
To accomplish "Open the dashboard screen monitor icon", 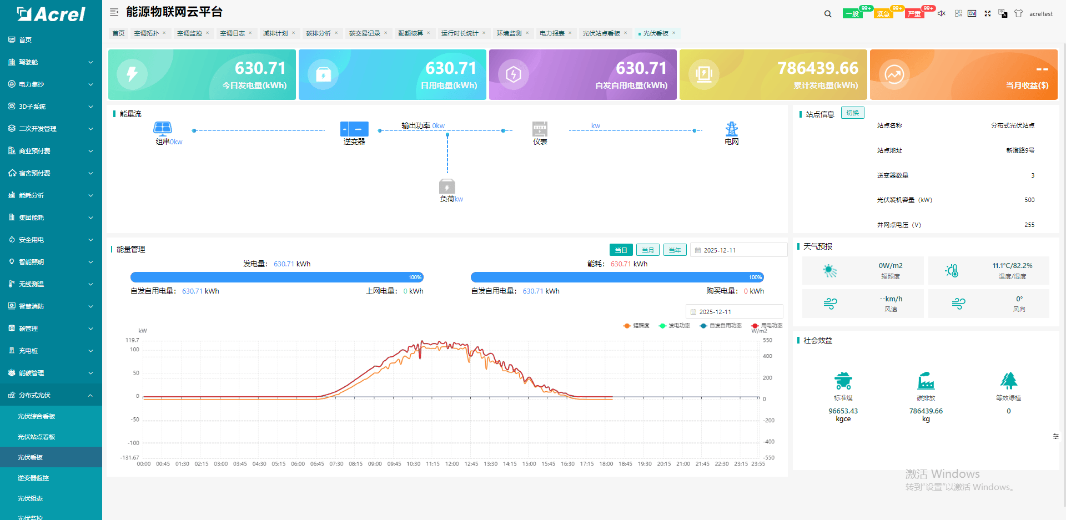I will click(x=972, y=13).
